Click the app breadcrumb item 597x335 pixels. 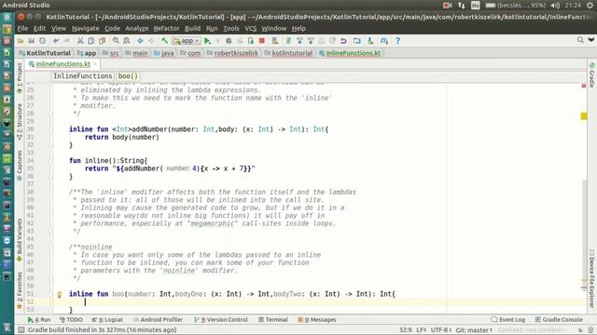coord(87,53)
